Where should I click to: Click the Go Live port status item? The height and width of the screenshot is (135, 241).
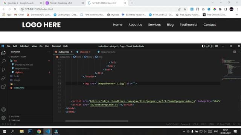pos(223,124)
